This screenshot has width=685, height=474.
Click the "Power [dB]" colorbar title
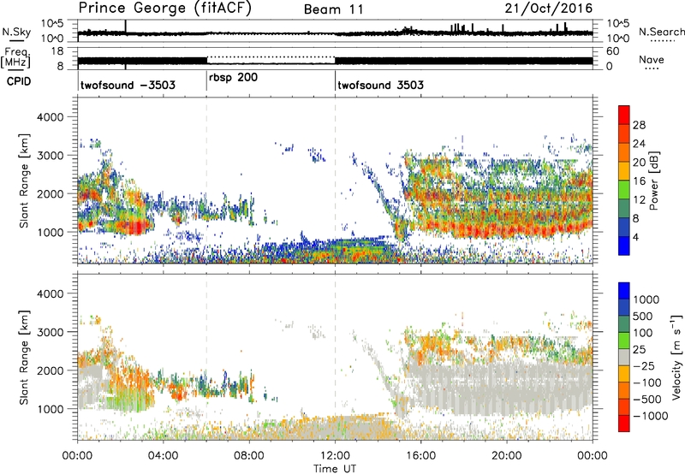[653, 181]
